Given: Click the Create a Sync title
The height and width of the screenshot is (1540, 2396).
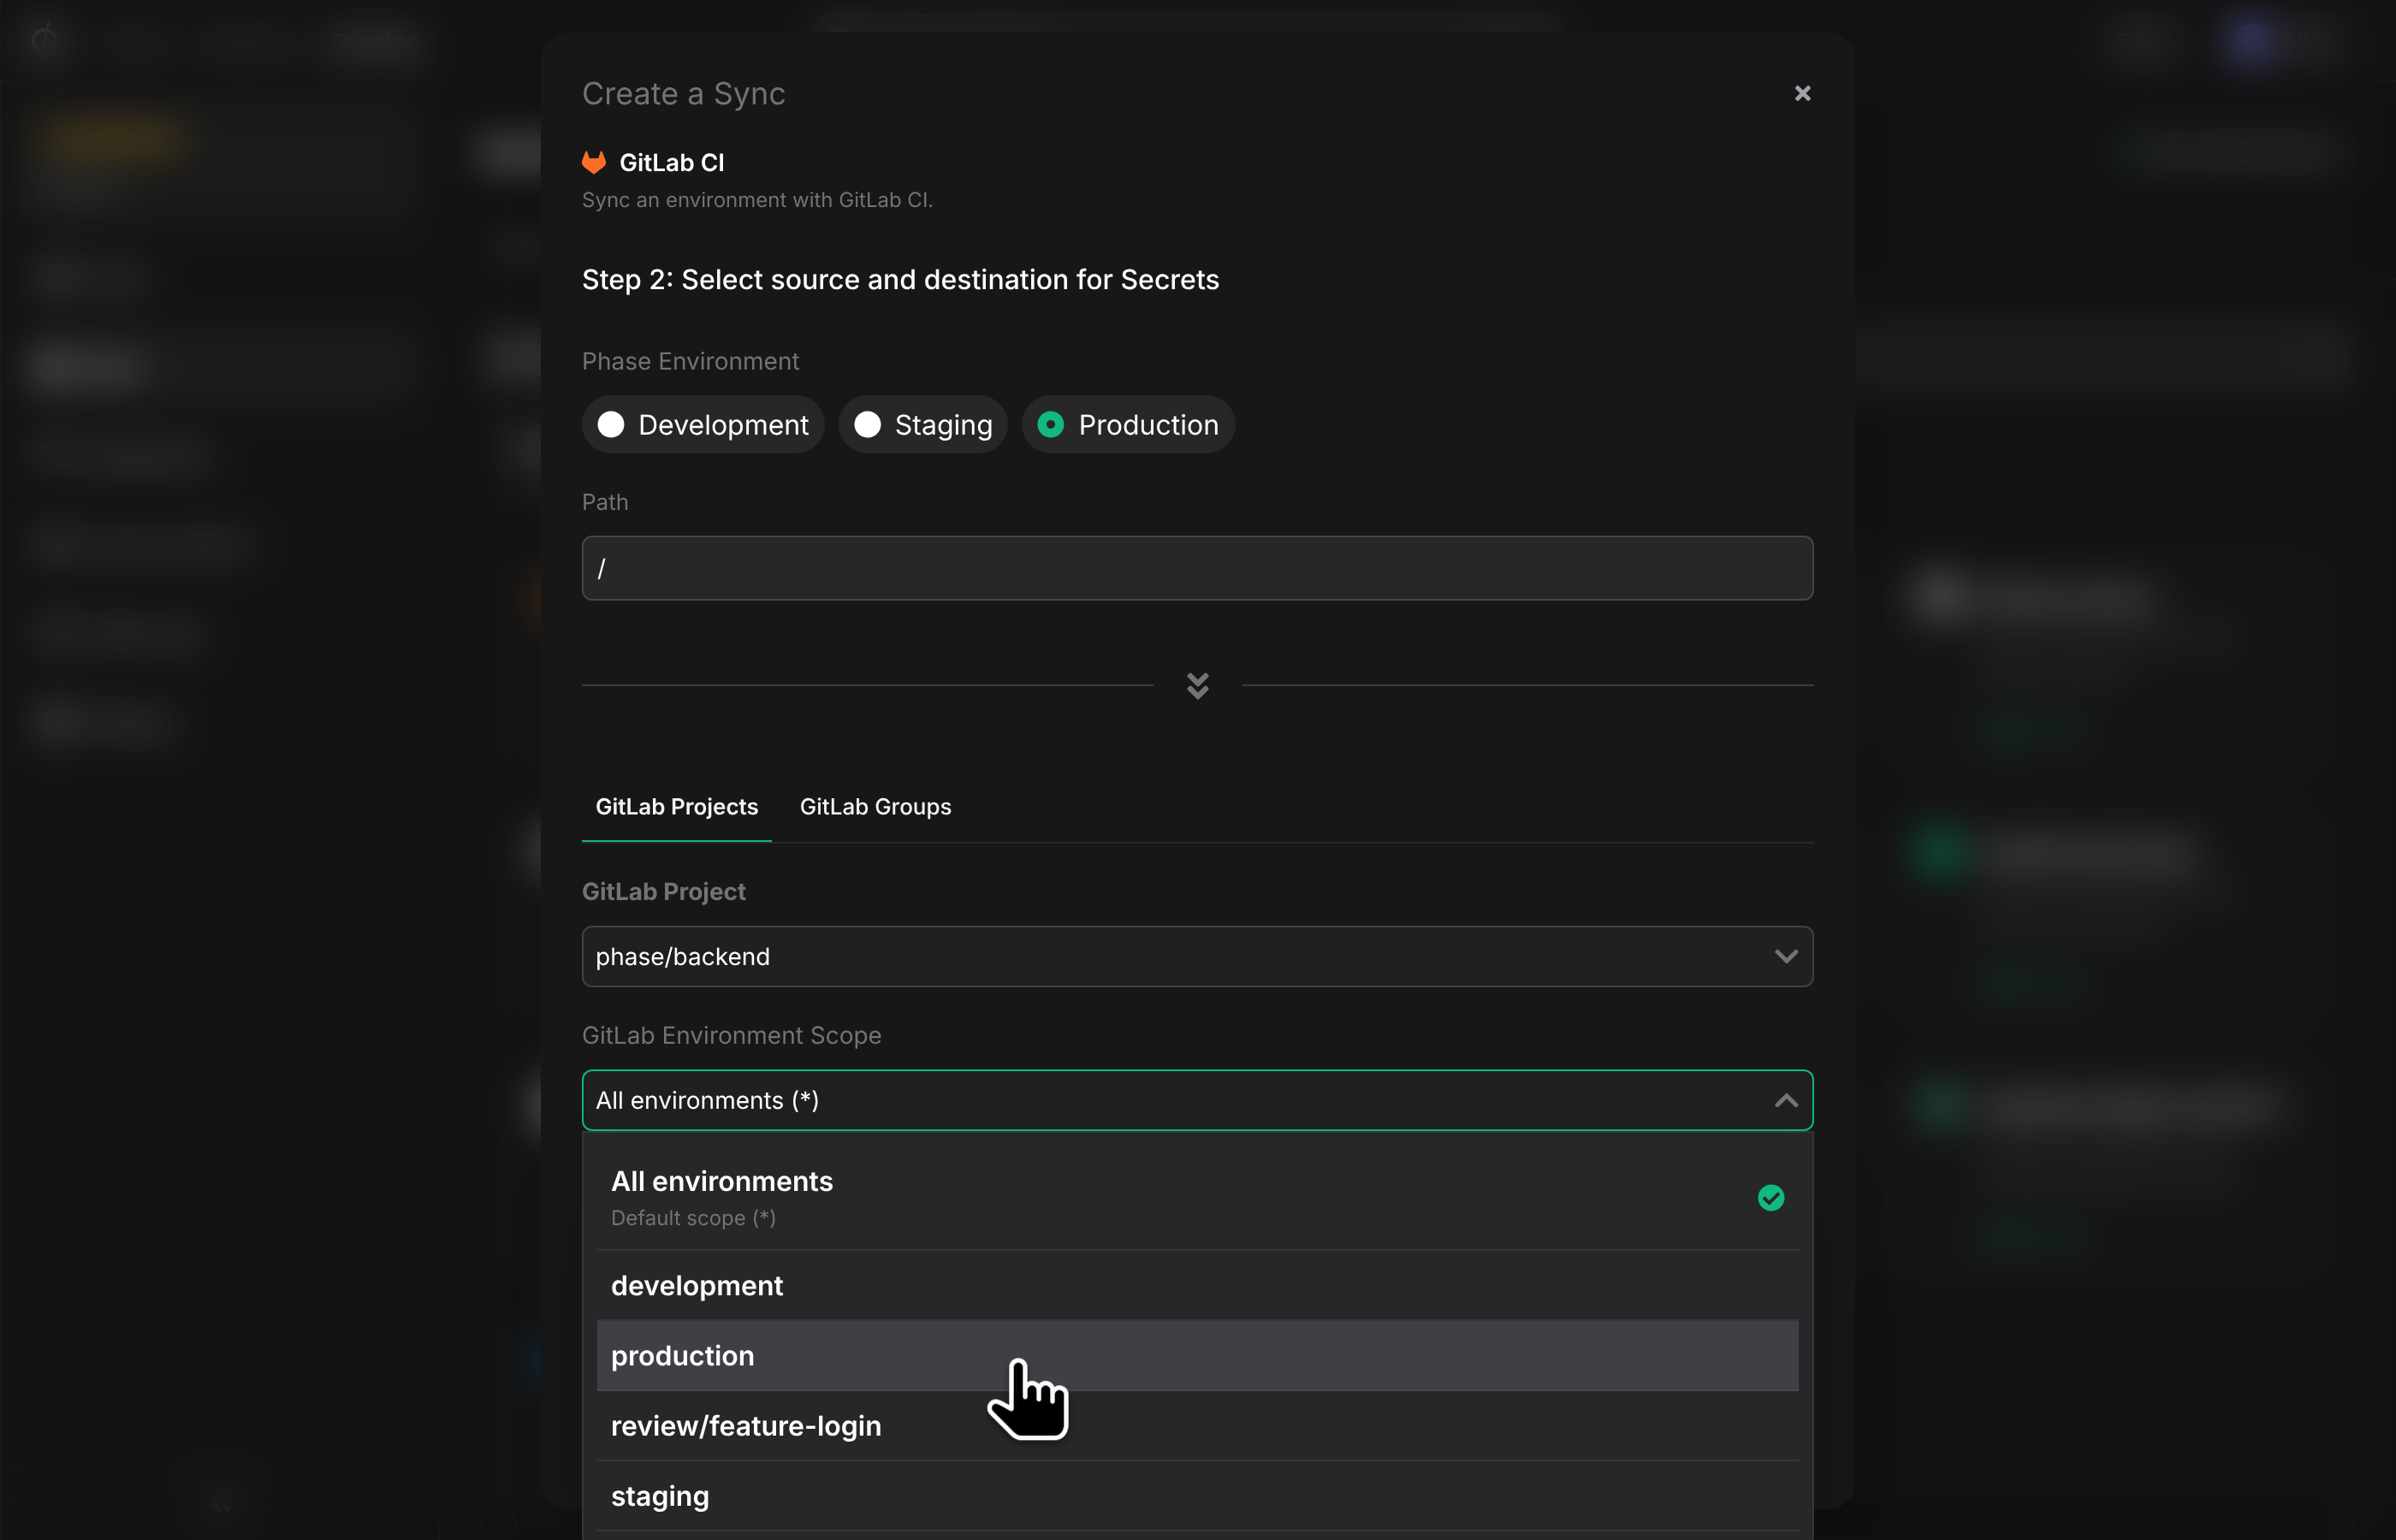Looking at the screenshot, I should pos(683,93).
